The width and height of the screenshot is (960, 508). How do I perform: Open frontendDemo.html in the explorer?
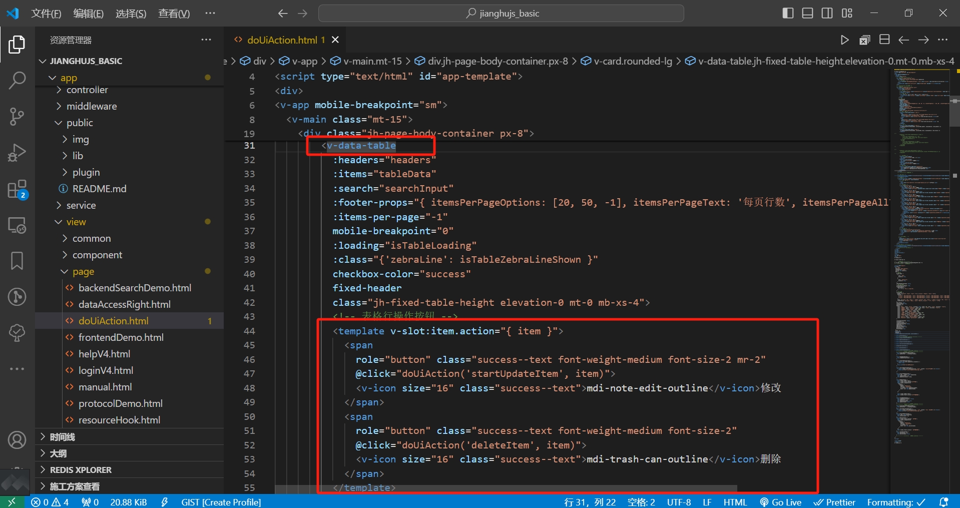121,337
